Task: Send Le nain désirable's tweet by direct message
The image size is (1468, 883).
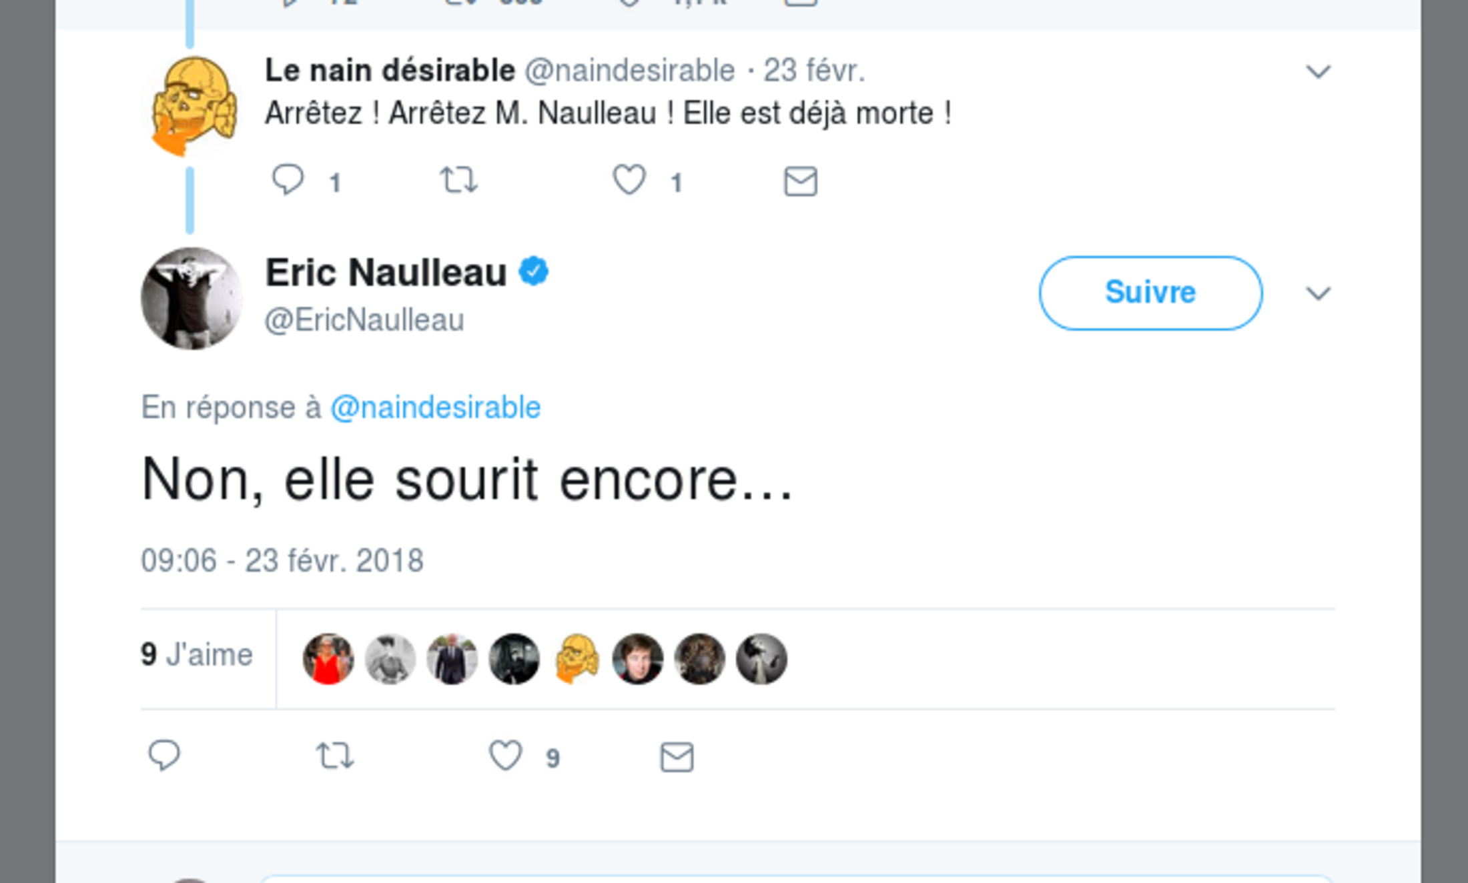Action: tap(800, 181)
